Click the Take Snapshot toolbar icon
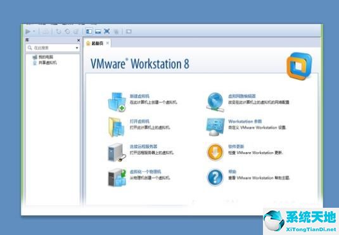 pos(58,32)
